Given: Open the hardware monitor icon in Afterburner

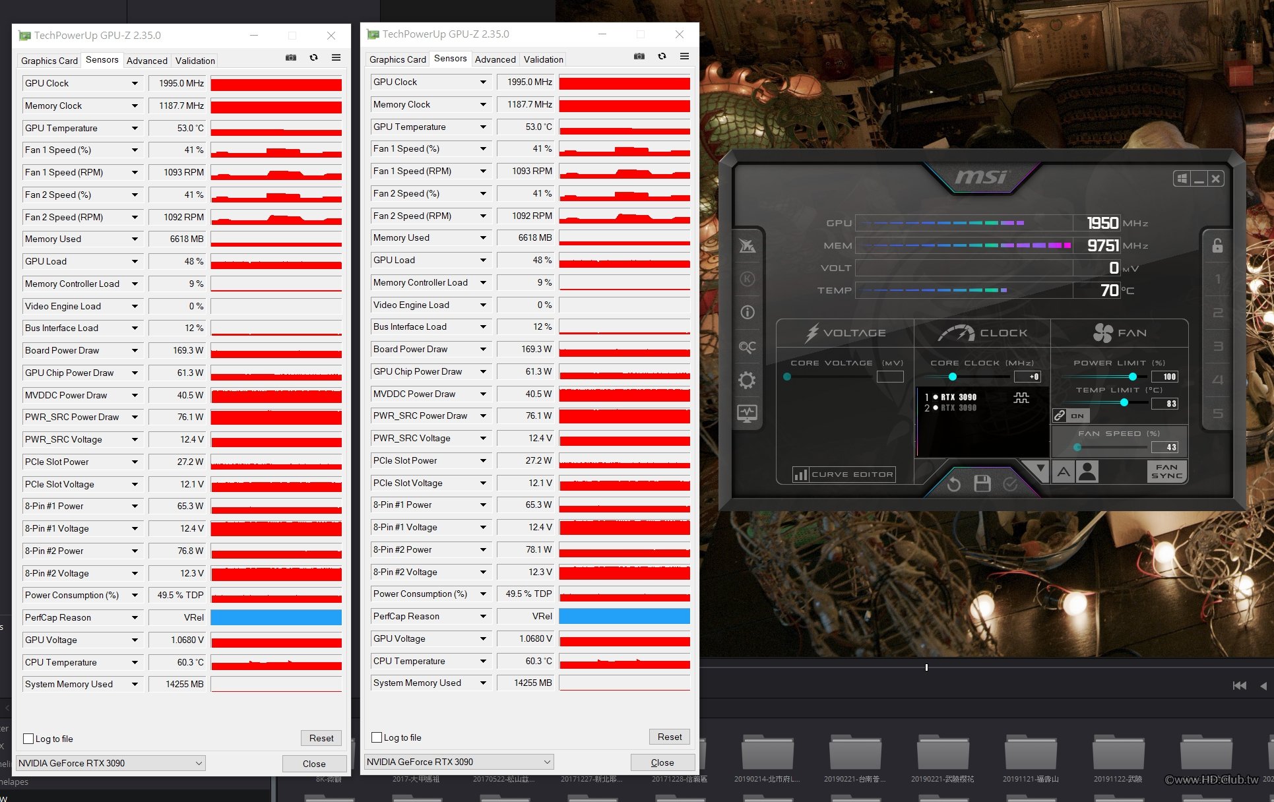Looking at the screenshot, I should point(748,414).
